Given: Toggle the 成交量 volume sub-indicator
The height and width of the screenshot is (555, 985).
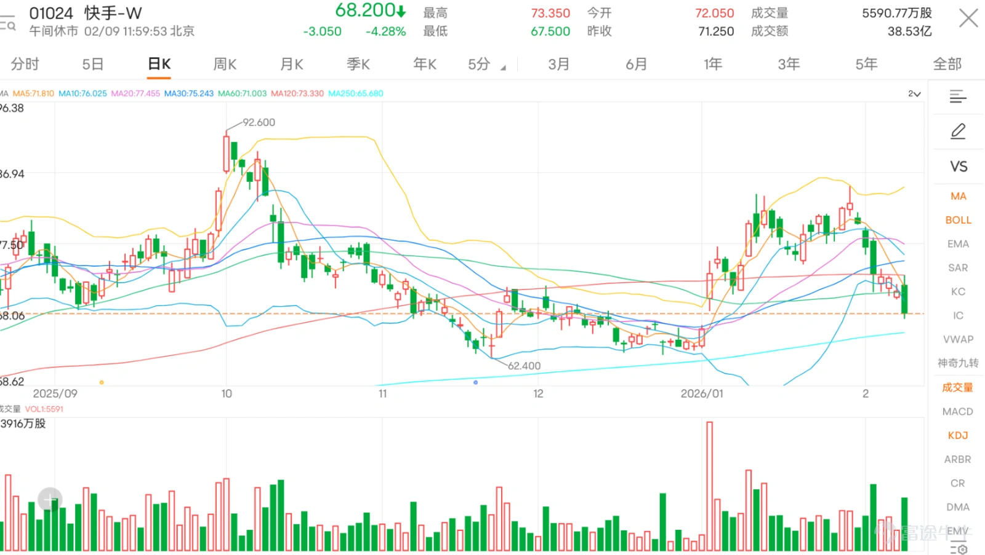Looking at the screenshot, I should pos(958,387).
